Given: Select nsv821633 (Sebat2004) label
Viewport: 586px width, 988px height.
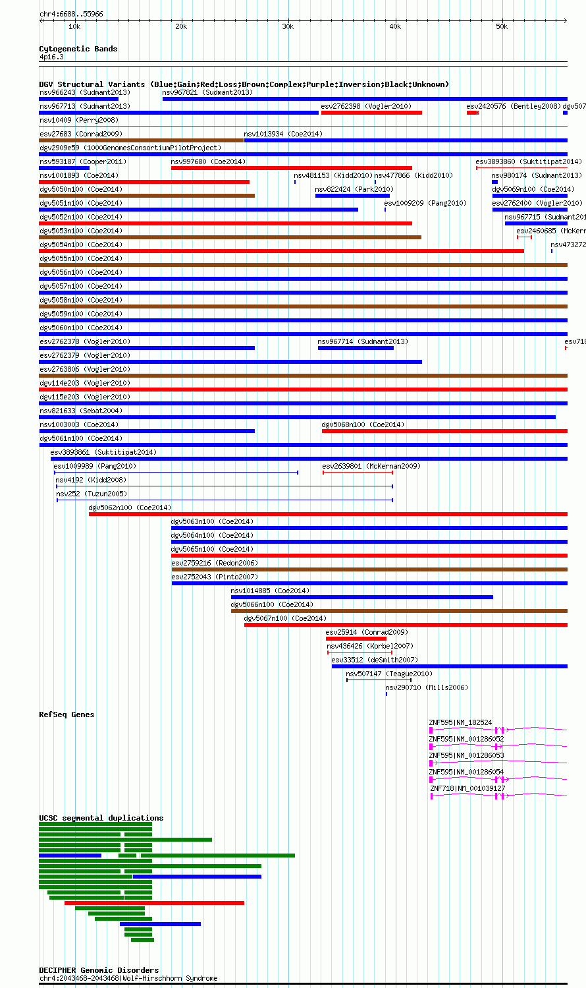Looking at the screenshot, I should 81,411.
